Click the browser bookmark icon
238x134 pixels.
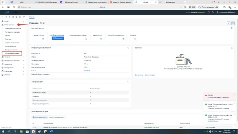(x=185, y=7)
